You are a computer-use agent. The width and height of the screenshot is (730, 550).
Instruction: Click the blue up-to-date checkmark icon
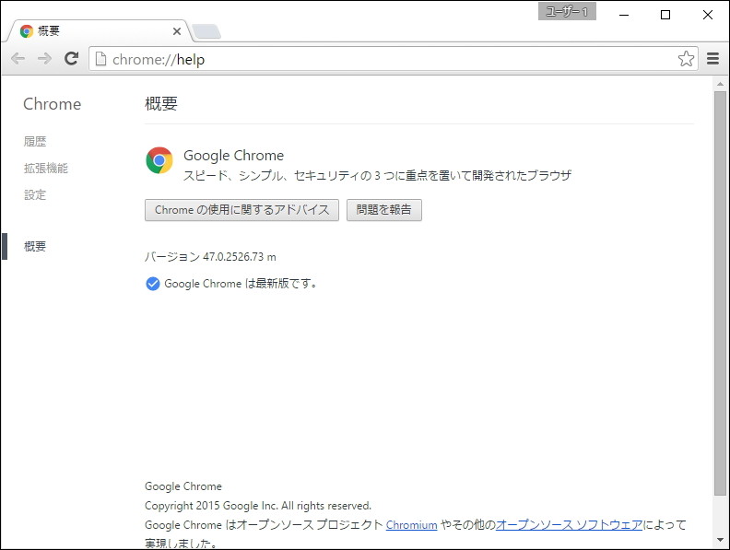[x=153, y=284]
